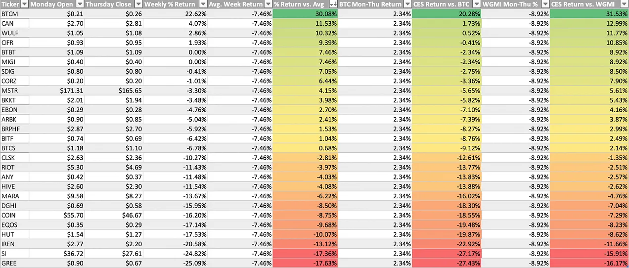This screenshot has width=629, height=268.
Task: Click the $171.31 Monday Open cell
Action: [56, 91]
